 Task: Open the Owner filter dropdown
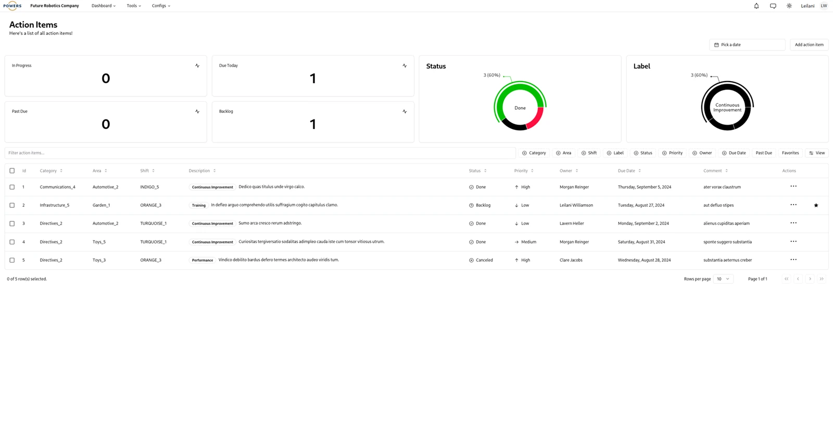[x=702, y=153]
